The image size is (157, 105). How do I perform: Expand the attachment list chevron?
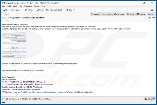tap(3, 99)
